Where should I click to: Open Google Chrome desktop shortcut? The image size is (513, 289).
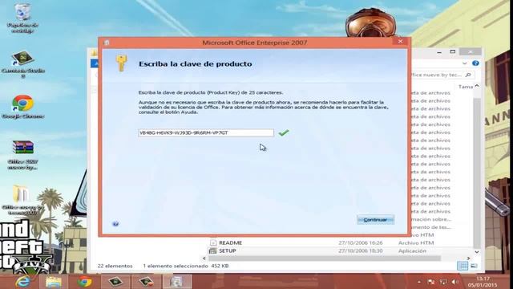[x=22, y=107]
